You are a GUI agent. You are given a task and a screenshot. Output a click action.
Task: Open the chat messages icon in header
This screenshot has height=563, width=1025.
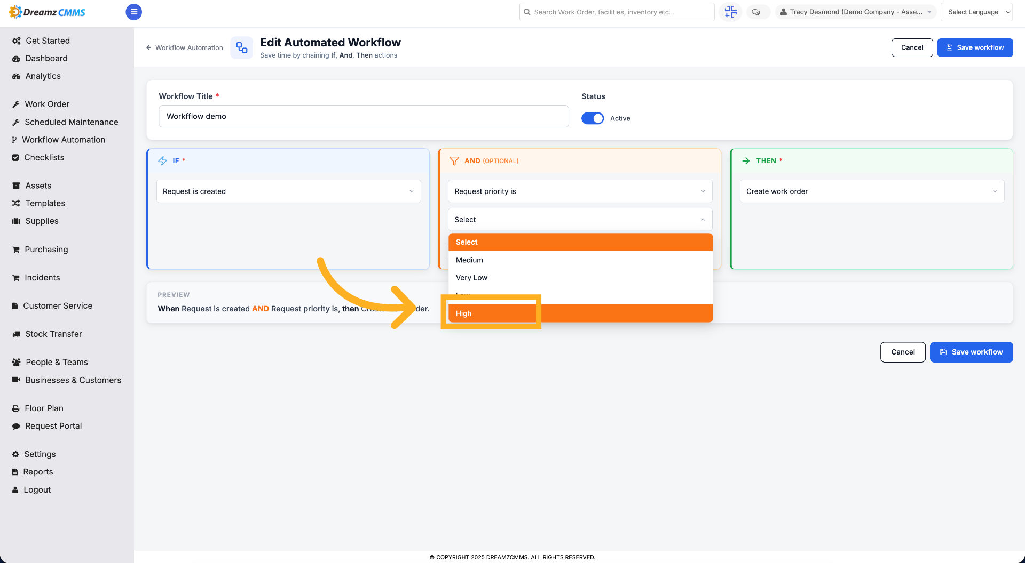(x=756, y=12)
